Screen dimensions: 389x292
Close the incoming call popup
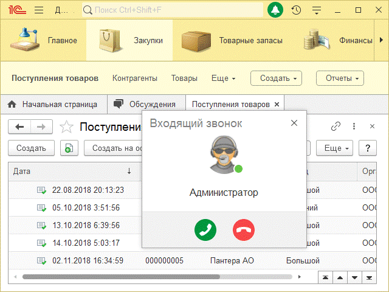coord(294,123)
